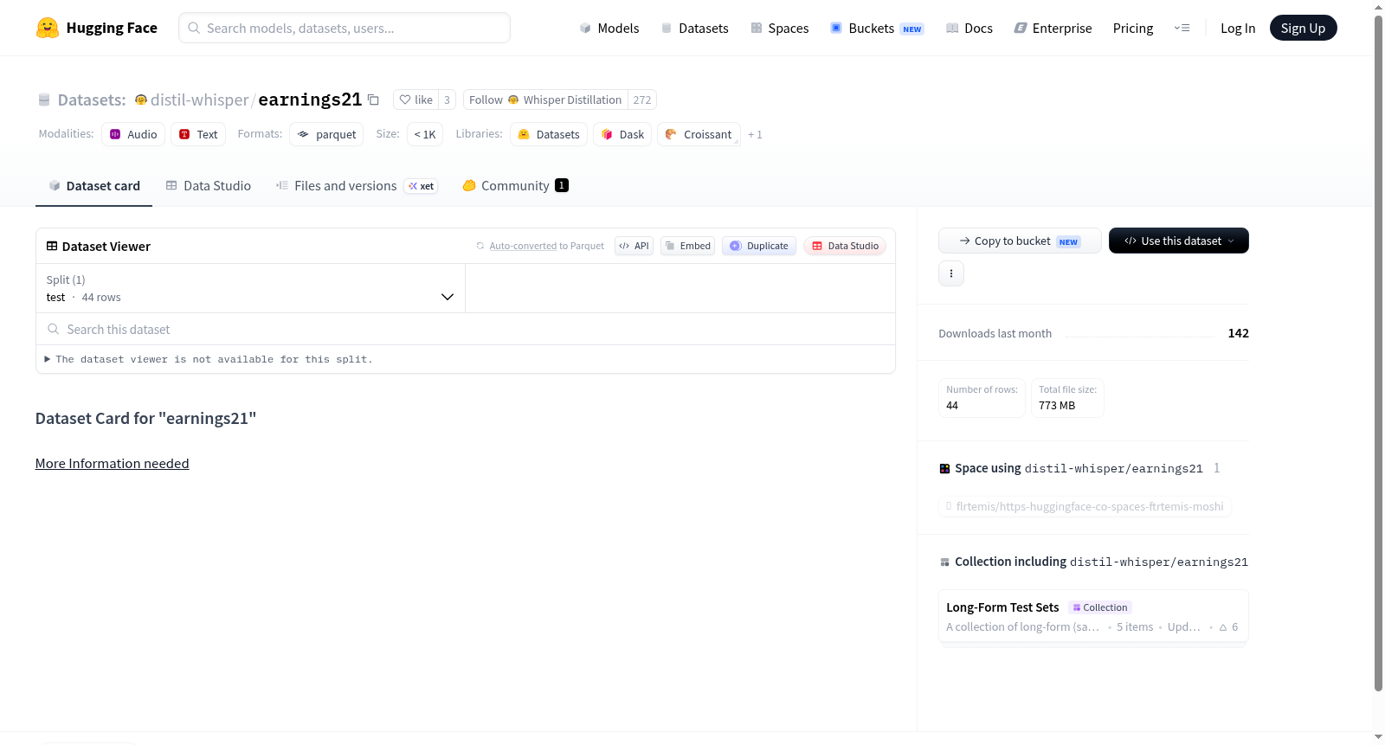Click Copy to bucket button
1385x745 pixels.
[1020, 241]
